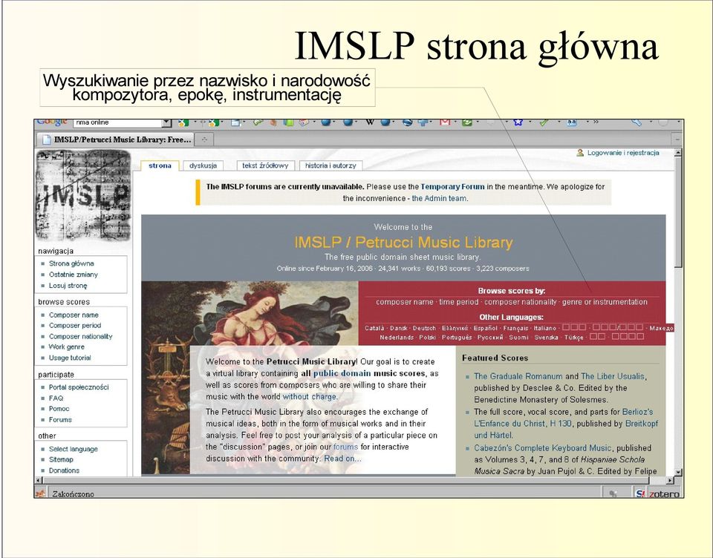Open Composer name in browse scores sidebar
The width and height of the screenshot is (713, 558).
74,315
